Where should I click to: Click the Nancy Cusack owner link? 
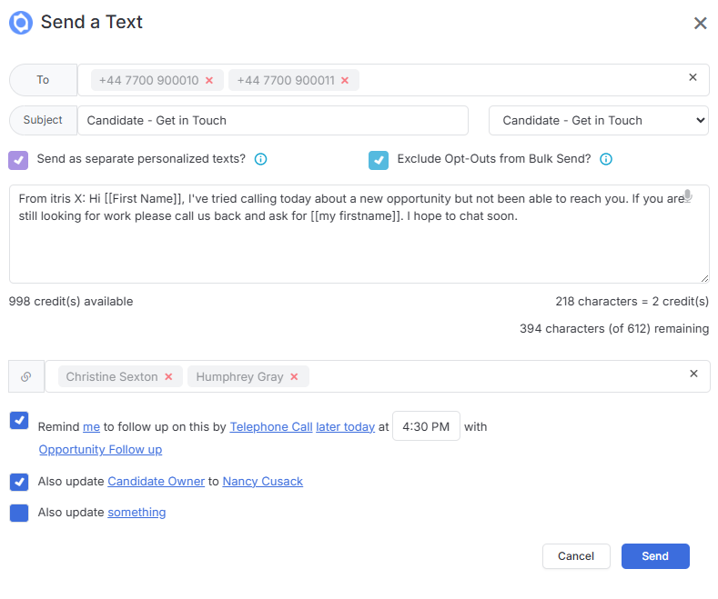pyautogui.click(x=263, y=482)
